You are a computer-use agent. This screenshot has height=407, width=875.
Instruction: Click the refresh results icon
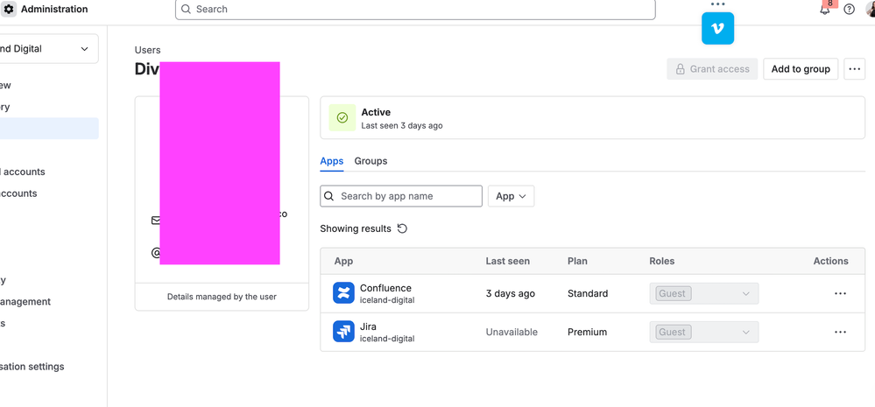402,228
